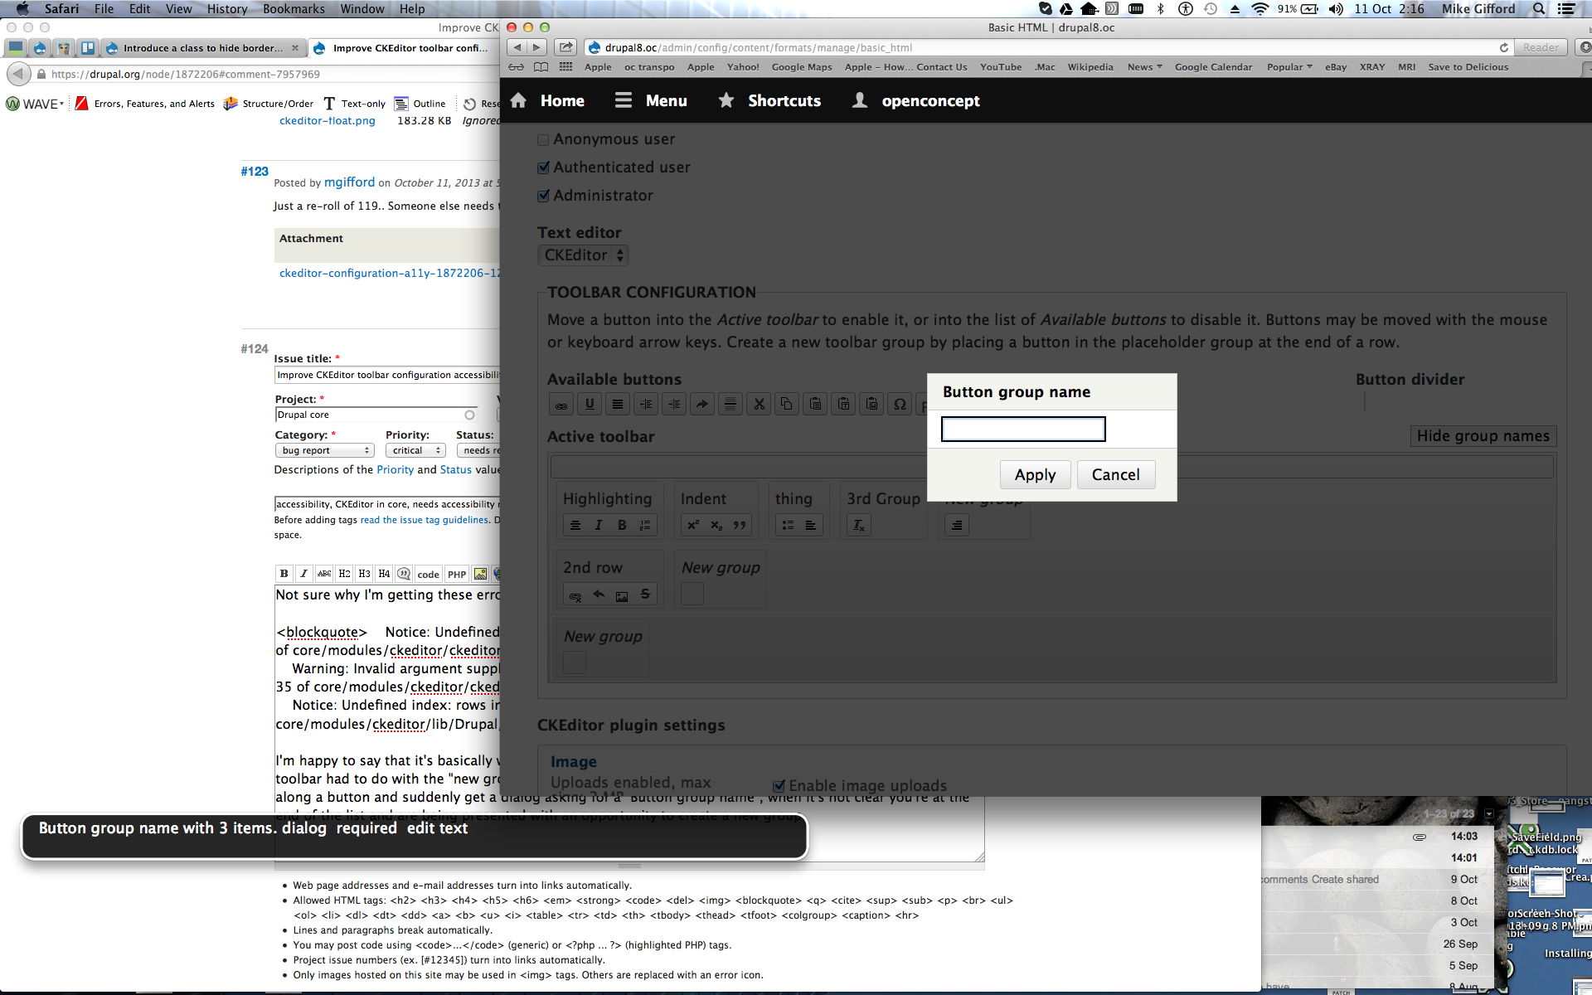Open the read the issue tag guidelines link
This screenshot has height=995, width=1592.
click(x=425, y=520)
